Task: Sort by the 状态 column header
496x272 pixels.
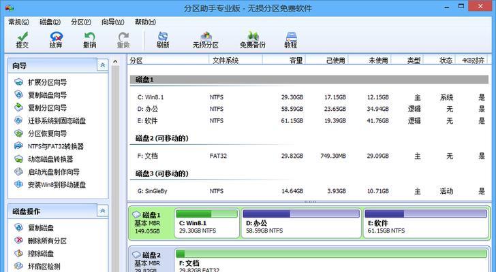Action: point(439,60)
